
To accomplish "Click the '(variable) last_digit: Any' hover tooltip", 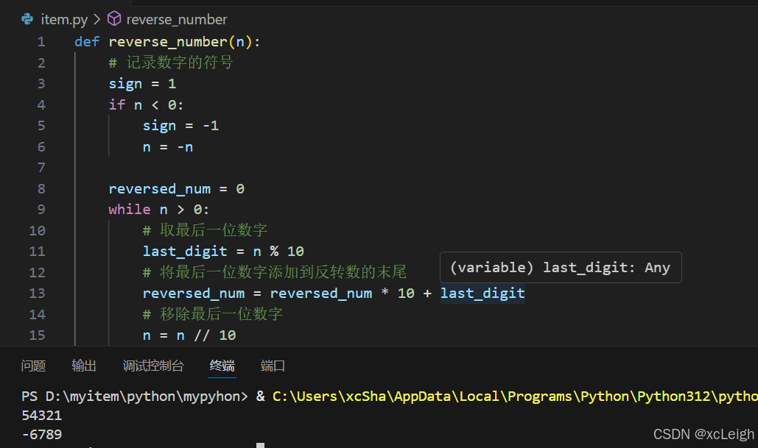I will point(561,268).
